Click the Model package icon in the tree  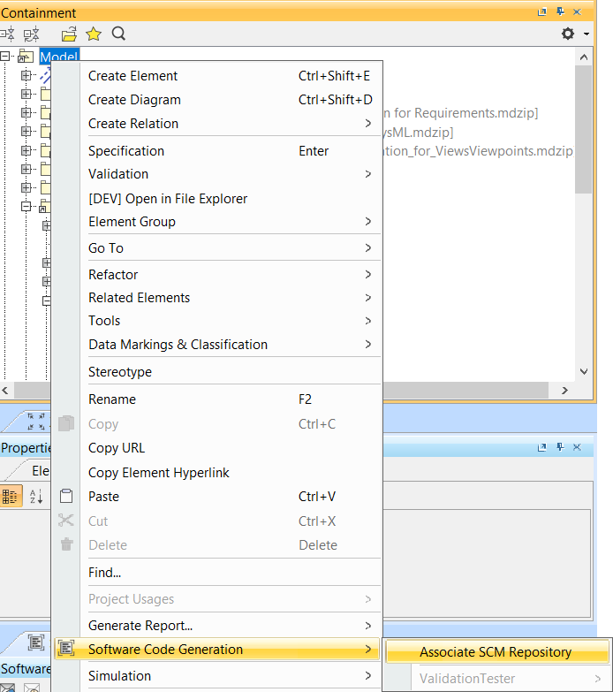26,57
